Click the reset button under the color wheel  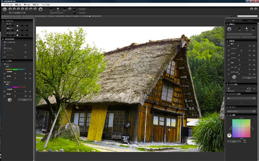tap(234, 142)
